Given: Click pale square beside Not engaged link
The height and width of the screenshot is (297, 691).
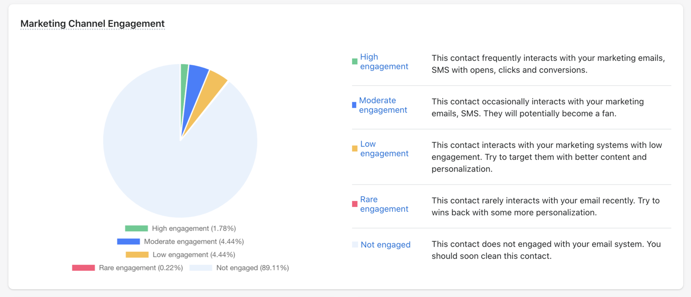Looking at the screenshot, I should [x=355, y=245].
